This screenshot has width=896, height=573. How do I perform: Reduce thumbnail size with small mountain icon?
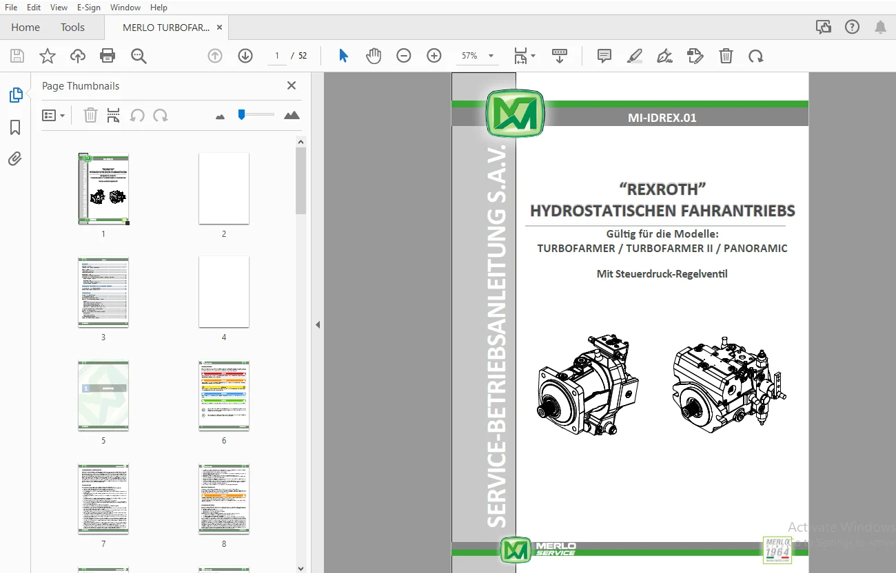click(x=221, y=117)
